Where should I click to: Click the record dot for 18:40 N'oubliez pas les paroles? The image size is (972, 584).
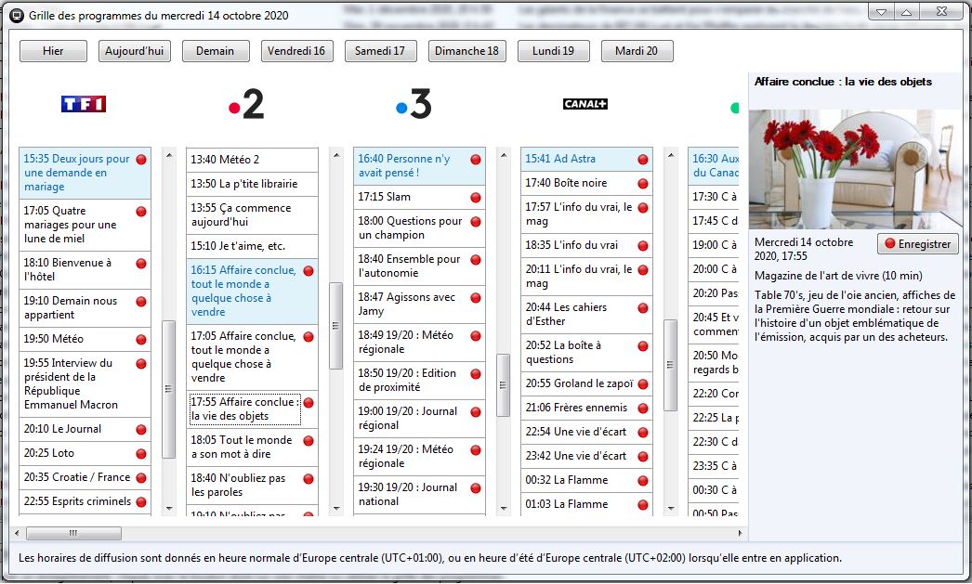[x=309, y=479]
